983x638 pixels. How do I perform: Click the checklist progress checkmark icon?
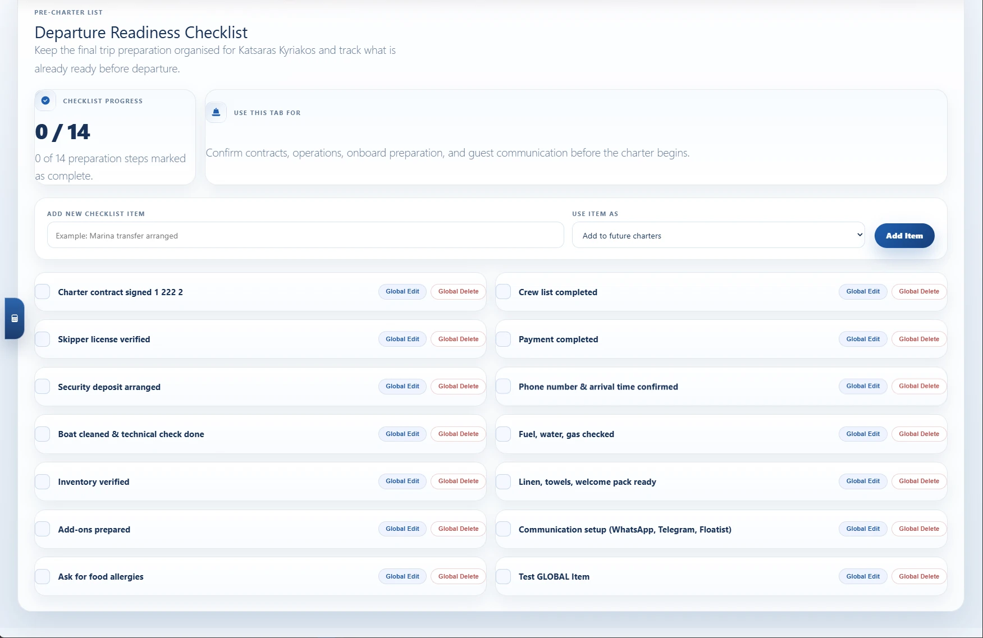45,100
